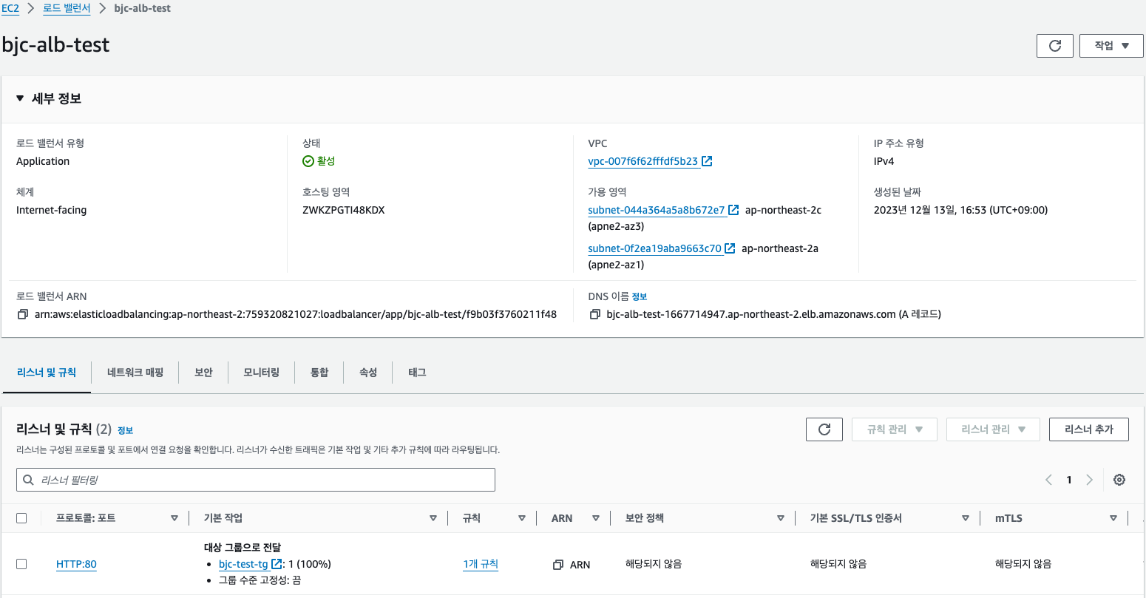Image resolution: width=1146 pixels, height=598 pixels.
Task: Click external link icon beside subnet-044a364a5a8b672e7
Action: point(733,210)
